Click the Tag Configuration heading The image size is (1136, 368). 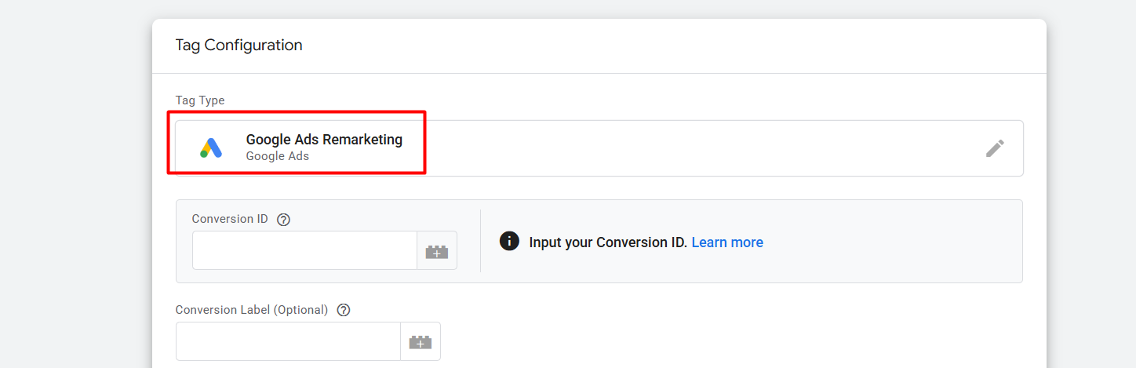click(x=238, y=46)
